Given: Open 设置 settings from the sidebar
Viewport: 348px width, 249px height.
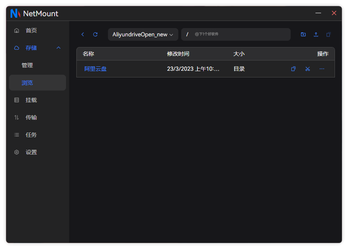Looking at the screenshot, I should tap(31, 152).
